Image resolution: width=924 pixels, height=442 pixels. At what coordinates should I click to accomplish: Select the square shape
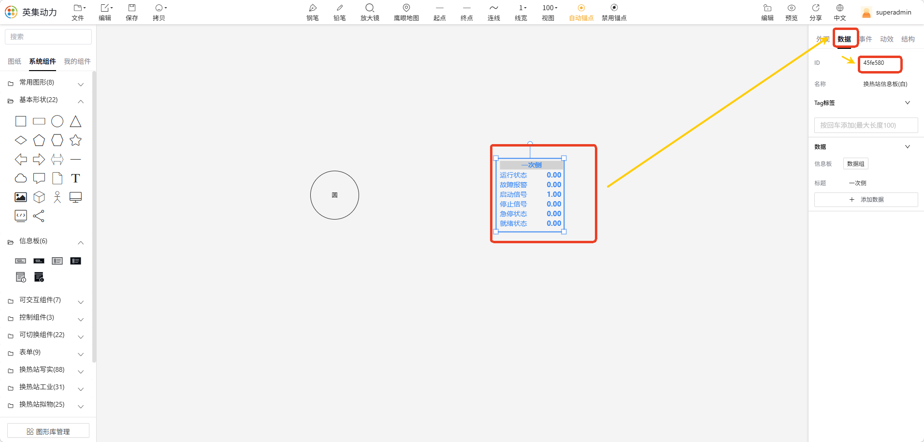(x=21, y=121)
